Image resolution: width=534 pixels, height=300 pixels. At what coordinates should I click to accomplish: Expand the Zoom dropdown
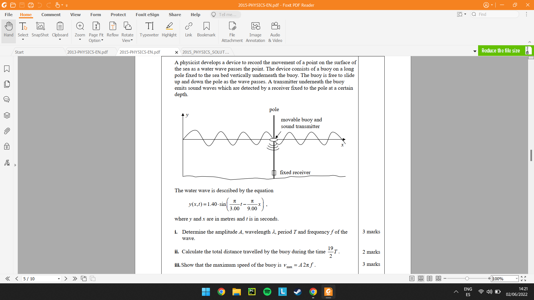pos(80,40)
